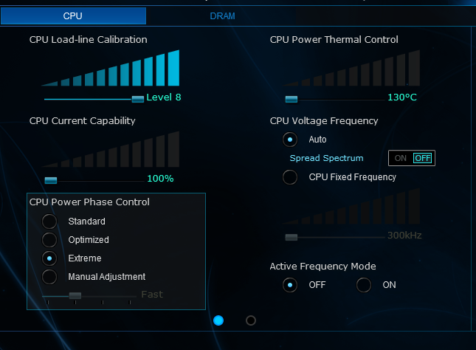
Task: Click the Load-line Calibration level bar graph
Action: pyautogui.click(x=111, y=69)
